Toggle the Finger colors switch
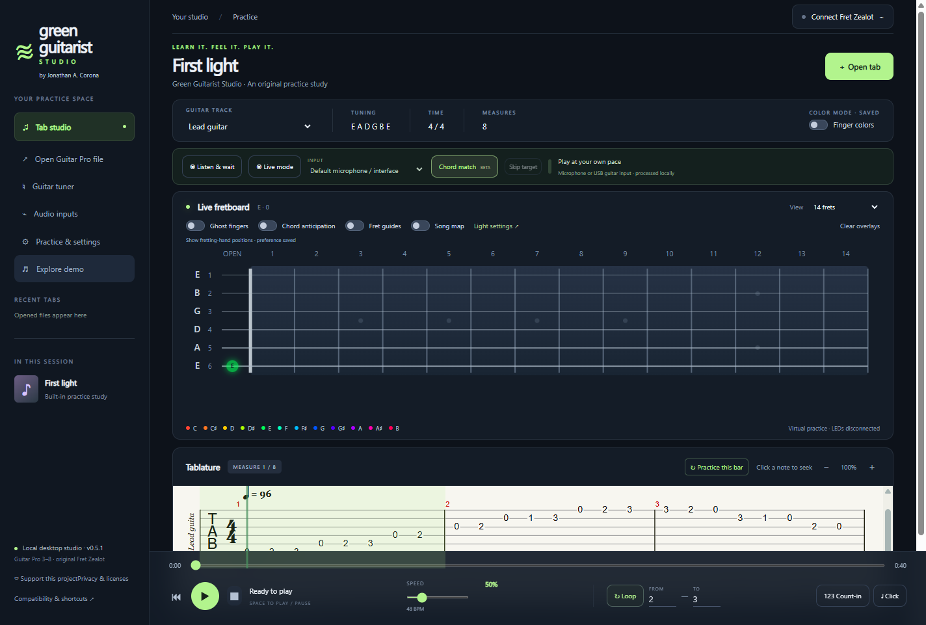The height and width of the screenshot is (625, 926). tap(818, 125)
